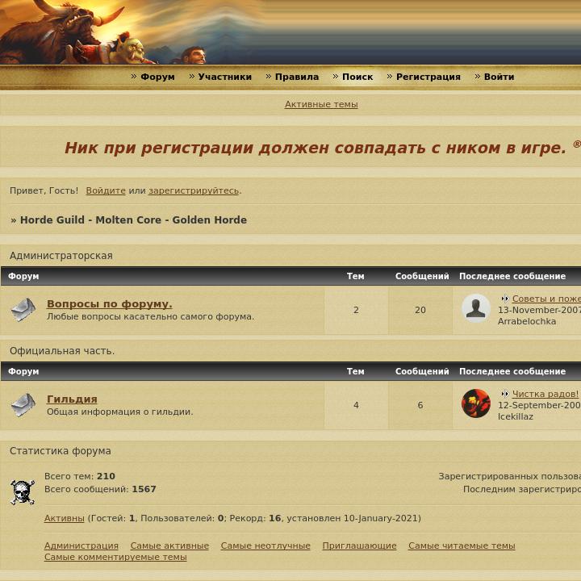Click the Официальная часть. category title
Screen dimensions: 581x581
tap(62, 350)
